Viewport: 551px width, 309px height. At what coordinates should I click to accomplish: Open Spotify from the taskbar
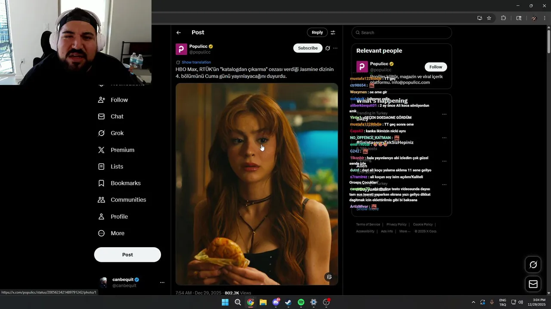pyautogui.click(x=301, y=303)
